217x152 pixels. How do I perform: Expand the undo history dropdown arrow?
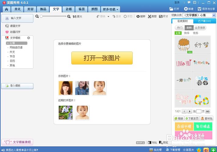108,16
